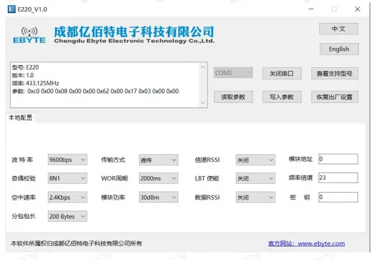Click the 波特率 label

[x=22, y=160]
